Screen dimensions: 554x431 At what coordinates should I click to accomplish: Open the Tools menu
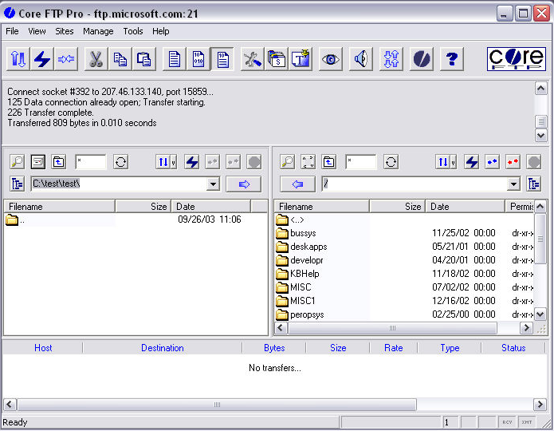point(133,31)
